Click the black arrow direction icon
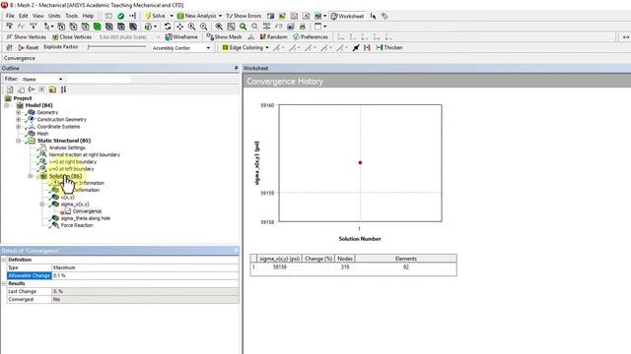This screenshot has height=354, width=631. pyautogui.click(x=356, y=47)
